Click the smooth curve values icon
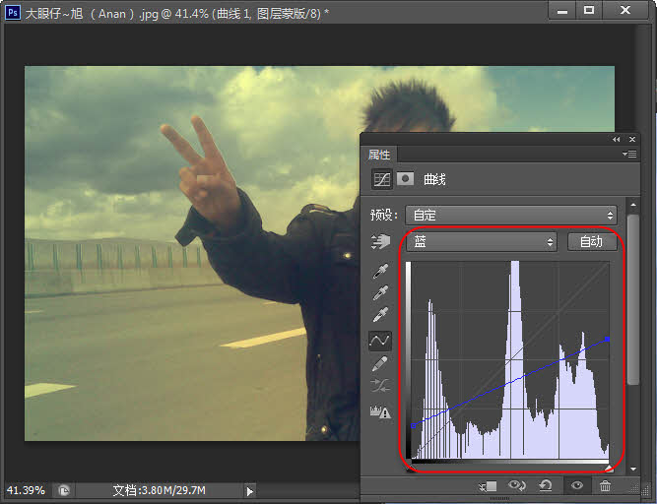Viewport: 657px width, 504px height. (x=380, y=387)
